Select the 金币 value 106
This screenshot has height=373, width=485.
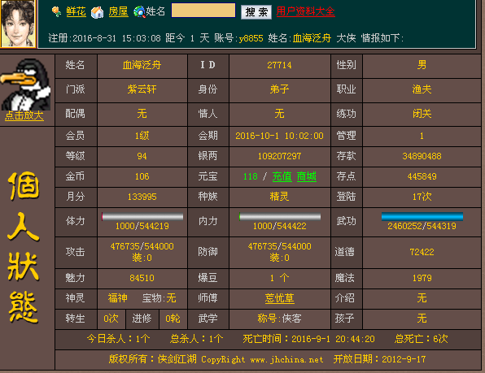[x=142, y=176]
